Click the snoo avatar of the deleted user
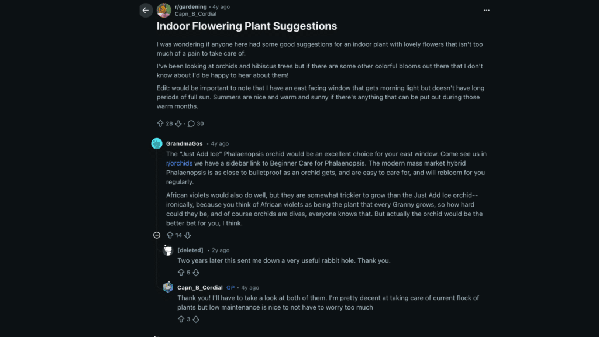 167,250
